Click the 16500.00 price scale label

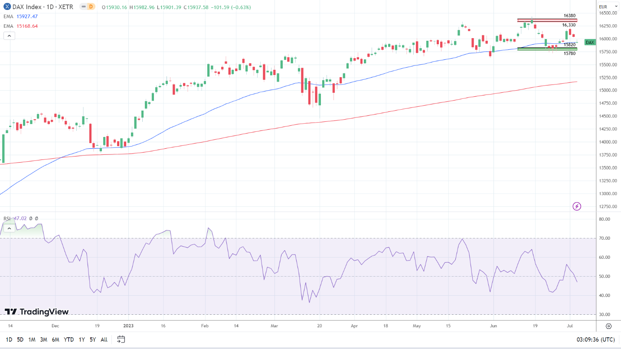(x=608, y=13)
